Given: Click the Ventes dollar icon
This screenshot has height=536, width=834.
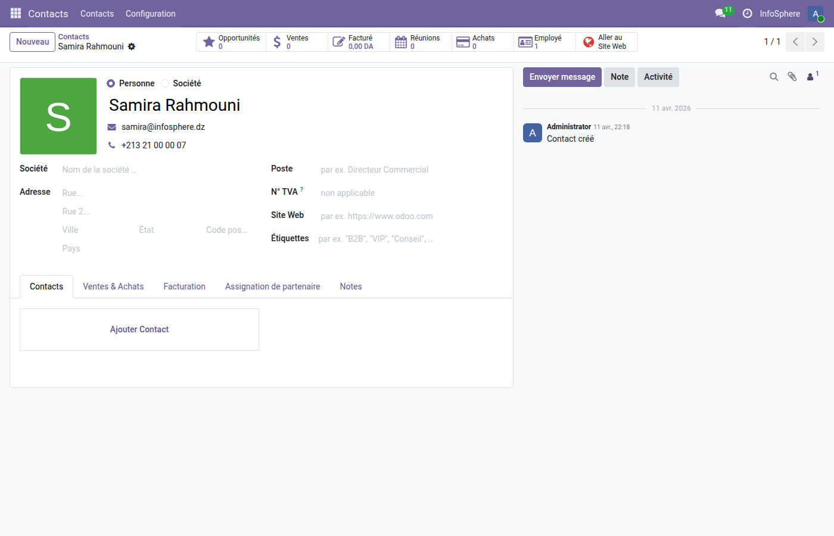Looking at the screenshot, I should click(x=276, y=42).
